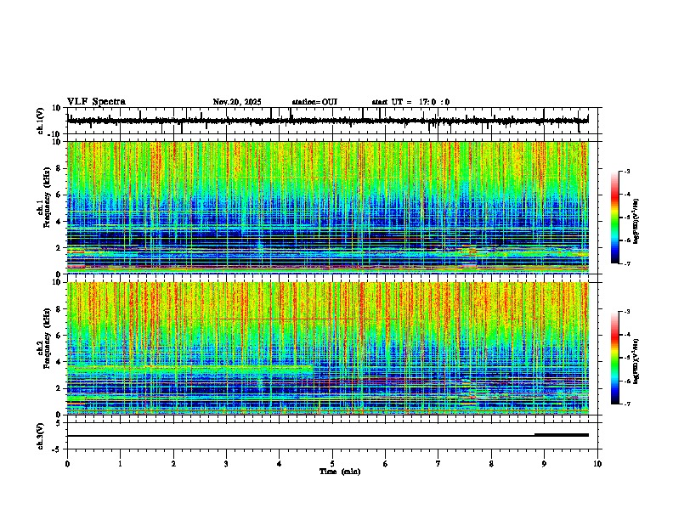
Task: Click time axis tick label "8"
Action: click(491, 464)
